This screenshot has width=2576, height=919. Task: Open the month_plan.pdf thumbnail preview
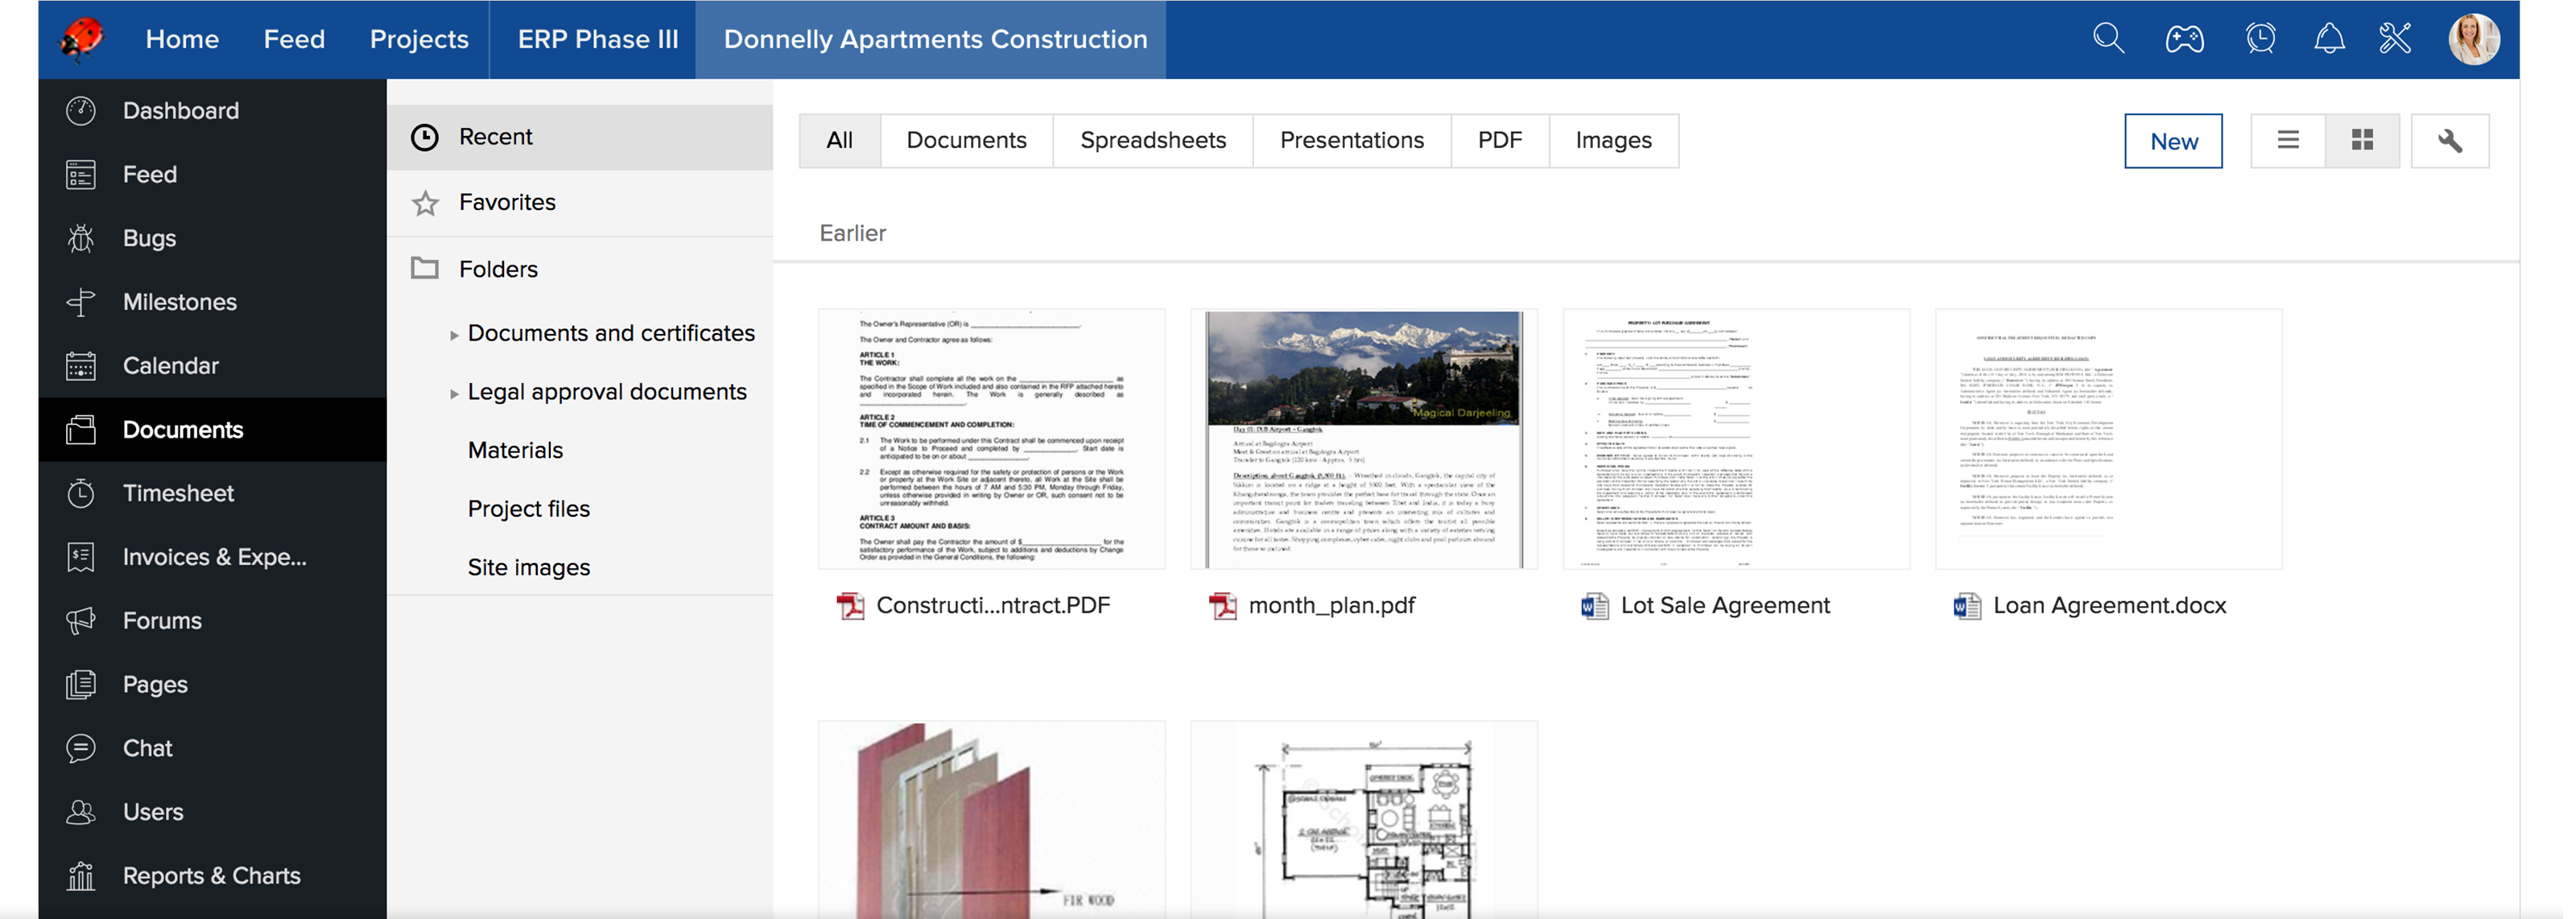click(x=1364, y=439)
